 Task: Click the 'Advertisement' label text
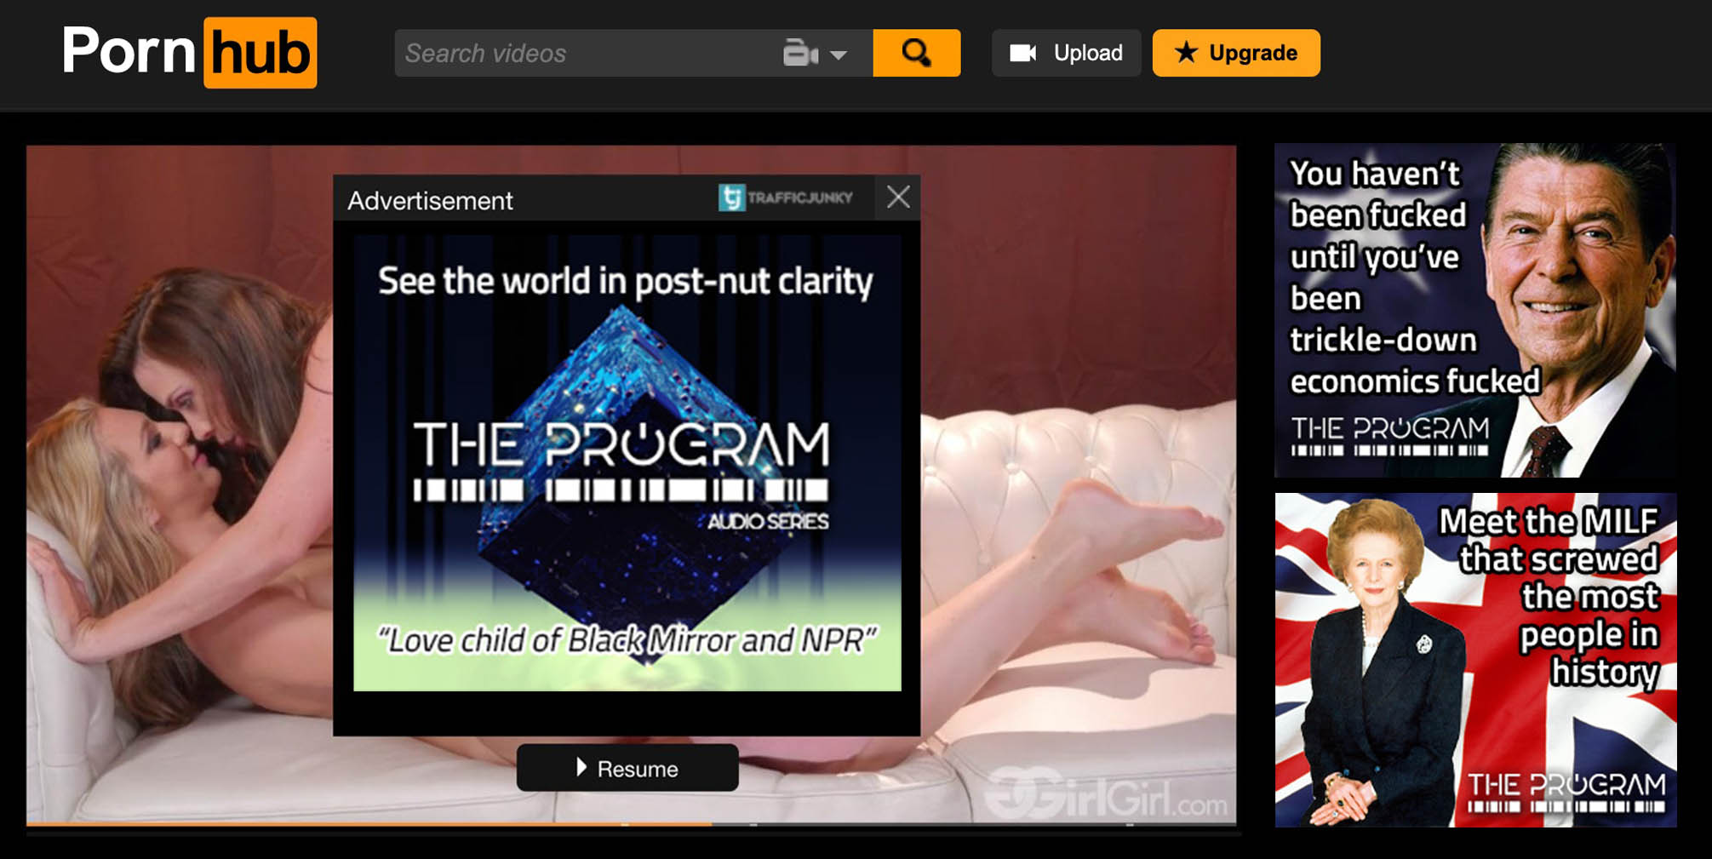point(430,201)
